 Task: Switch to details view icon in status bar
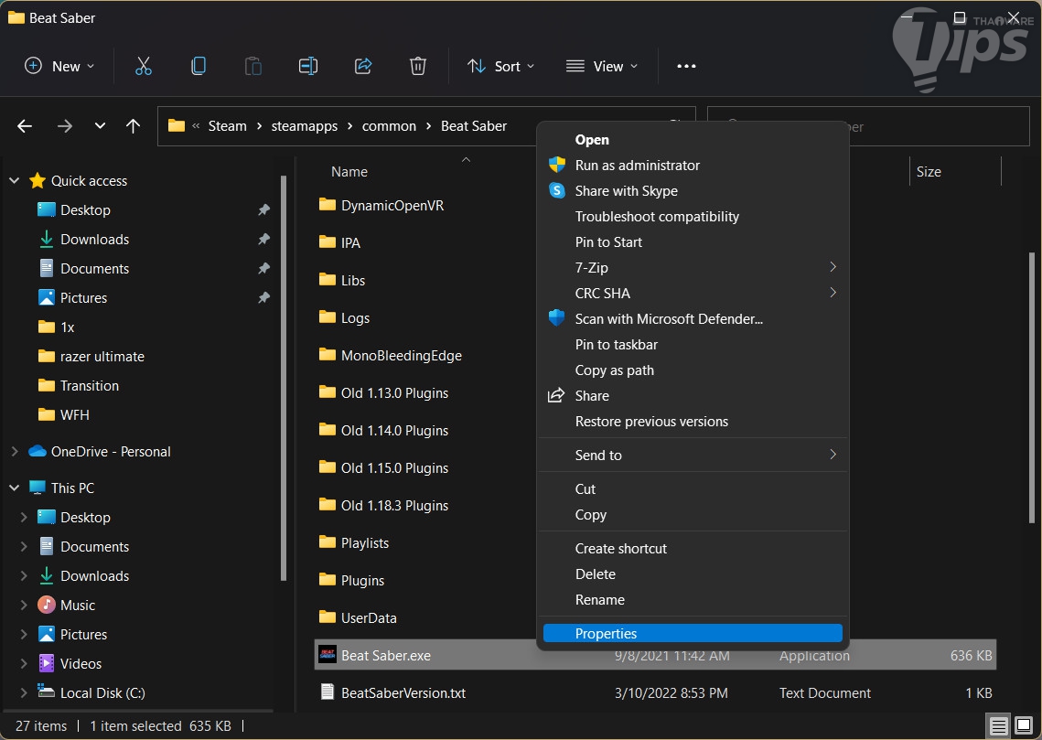click(x=998, y=726)
